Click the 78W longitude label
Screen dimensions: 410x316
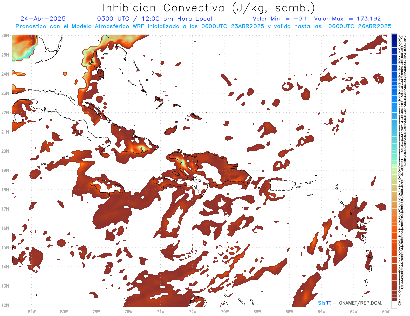point(96,312)
